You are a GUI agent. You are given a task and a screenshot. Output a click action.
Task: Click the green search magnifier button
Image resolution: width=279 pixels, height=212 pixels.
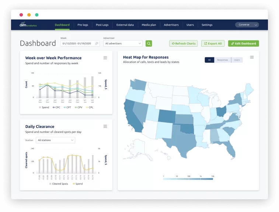[x=149, y=43]
